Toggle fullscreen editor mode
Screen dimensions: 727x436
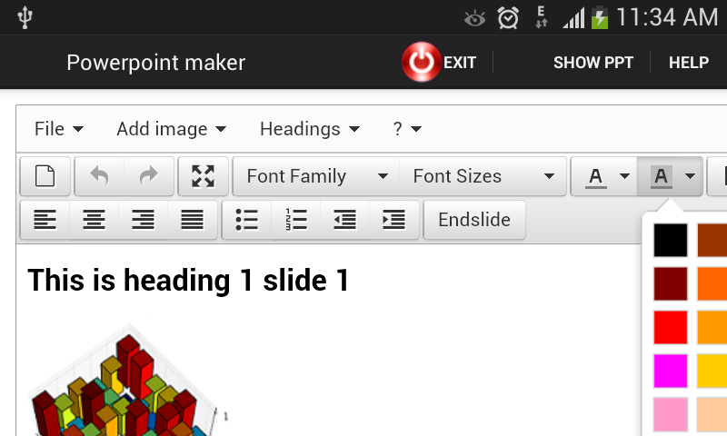tap(203, 176)
